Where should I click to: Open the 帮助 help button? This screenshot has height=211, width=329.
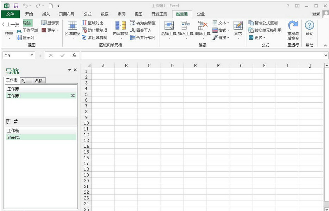tap(309, 31)
